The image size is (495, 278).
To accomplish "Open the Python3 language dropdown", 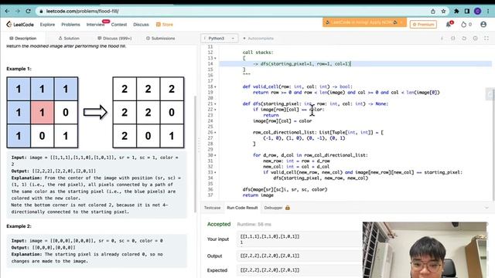I will [220, 39].
